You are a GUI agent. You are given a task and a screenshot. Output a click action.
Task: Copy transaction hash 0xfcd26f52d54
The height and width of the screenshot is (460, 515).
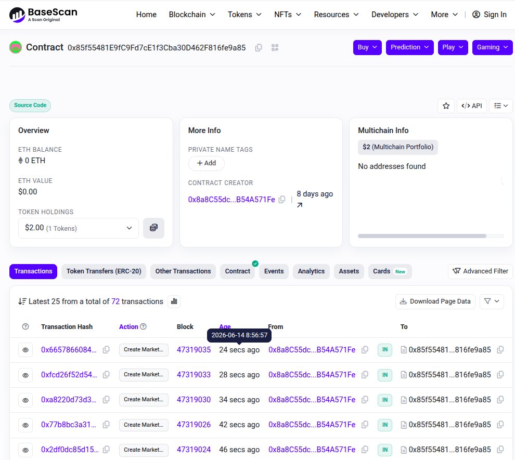(106, 375)
